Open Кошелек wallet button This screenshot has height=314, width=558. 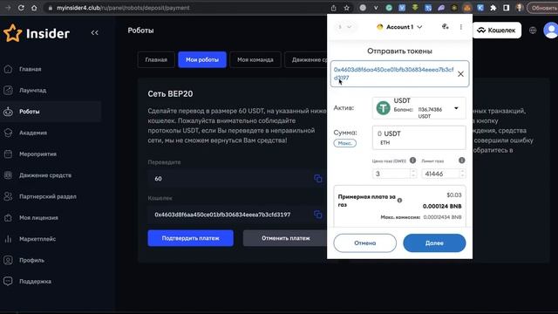497,31
